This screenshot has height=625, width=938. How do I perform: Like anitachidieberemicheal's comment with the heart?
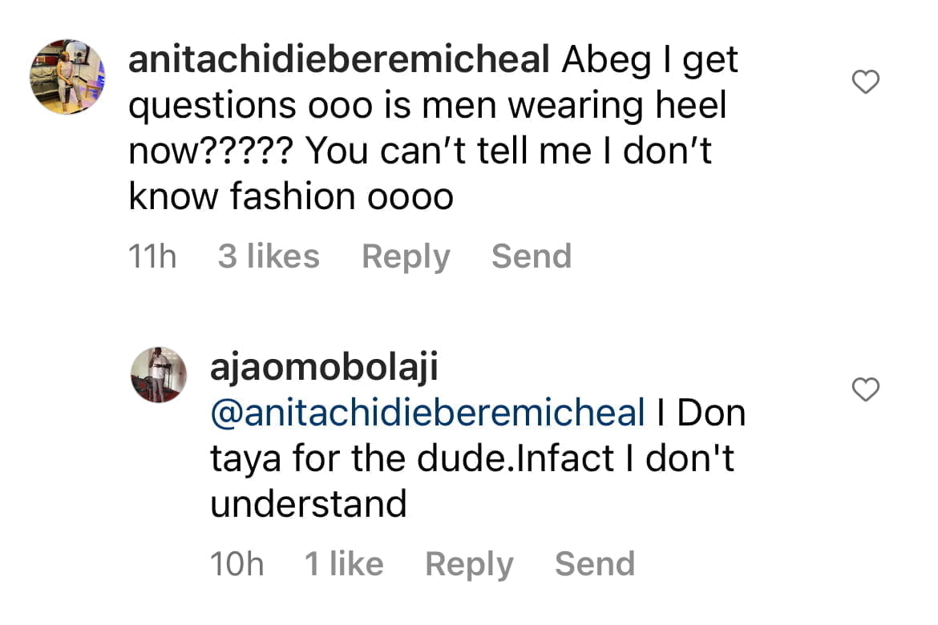[865, 82]
